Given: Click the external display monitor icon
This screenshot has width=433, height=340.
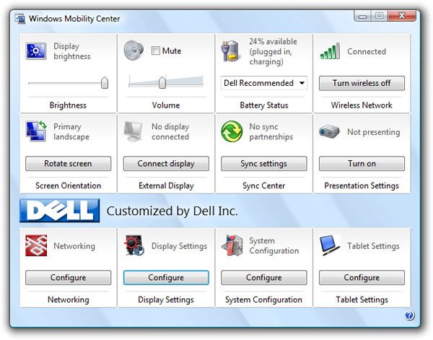Looking at the screenshot, I should (x=133, y=131).
